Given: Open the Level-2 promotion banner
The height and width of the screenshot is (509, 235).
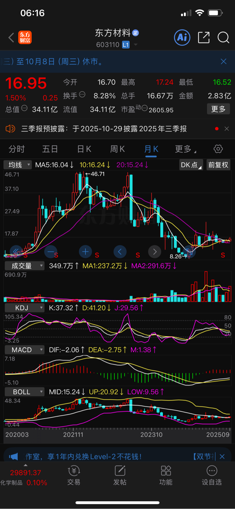Looking at the screenshot, I should click(x=117, y=457).
